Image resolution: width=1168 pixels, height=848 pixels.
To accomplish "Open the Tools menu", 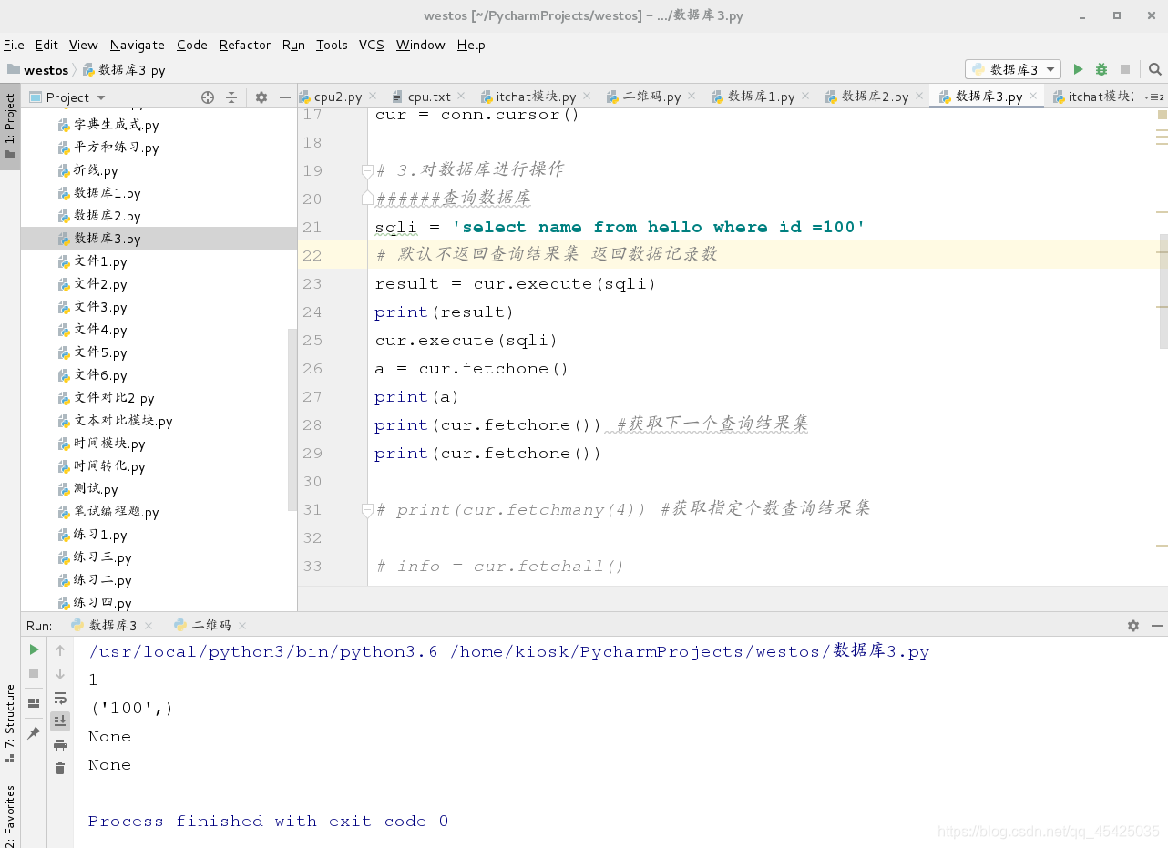I will (332, 45).
